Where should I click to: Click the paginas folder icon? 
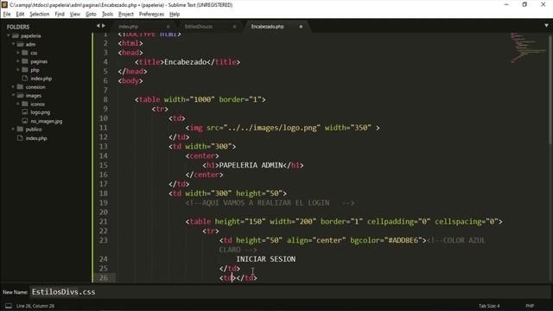25,61
